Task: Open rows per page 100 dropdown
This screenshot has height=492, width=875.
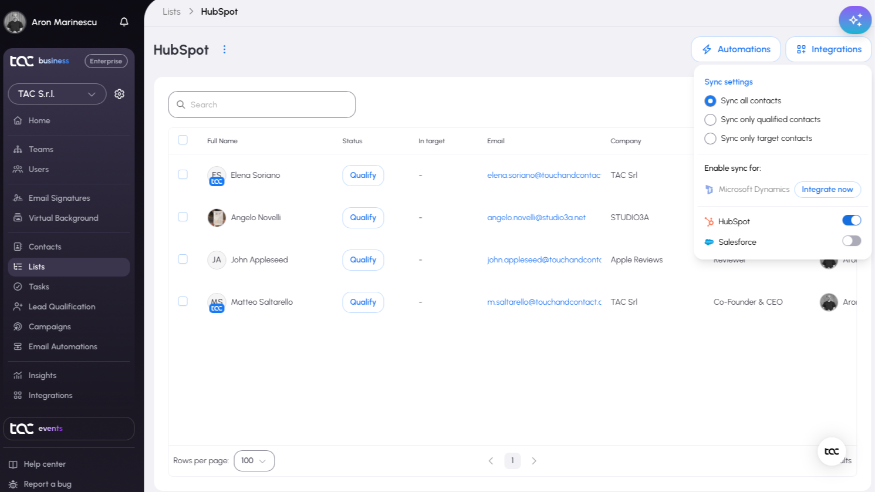Action: pos(254,461)
